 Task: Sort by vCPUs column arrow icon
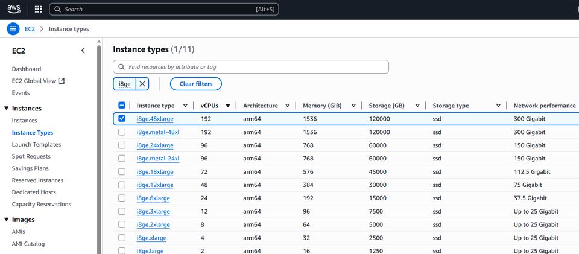[x=227, y=106]
